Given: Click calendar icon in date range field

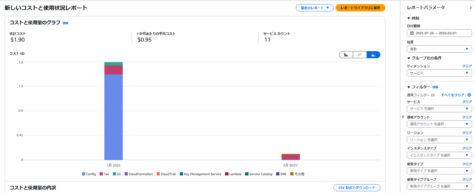Looking at the screenshot, I should click(412, 33).
